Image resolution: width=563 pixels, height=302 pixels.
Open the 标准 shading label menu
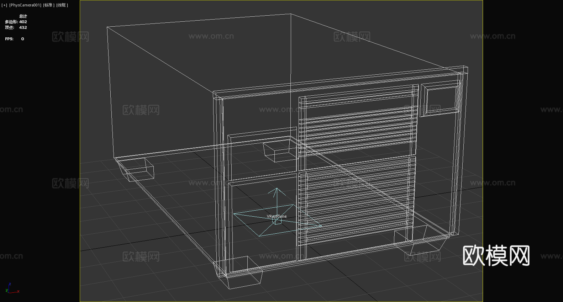click(x=49, y=5)
